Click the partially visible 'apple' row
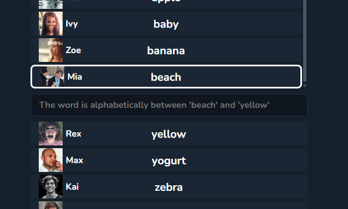The height and width of the screenshot is (209, 348). click(x=166, y=4)
